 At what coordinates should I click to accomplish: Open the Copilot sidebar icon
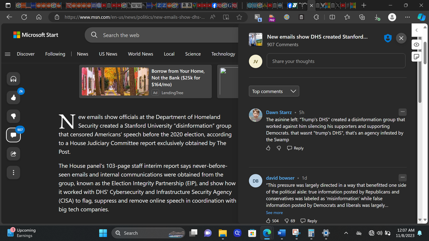421,17
